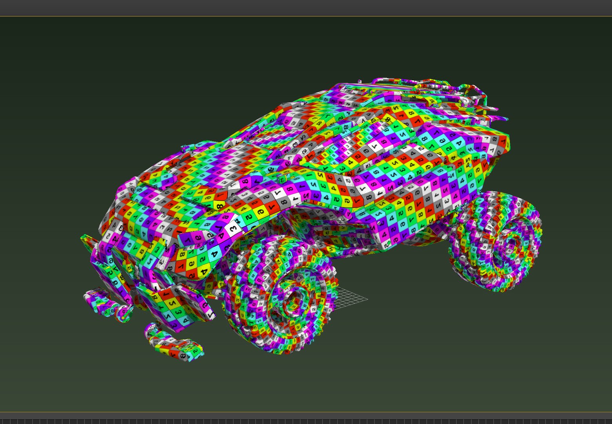Select the detached small part below the front bumper

(x=174, y=342)
